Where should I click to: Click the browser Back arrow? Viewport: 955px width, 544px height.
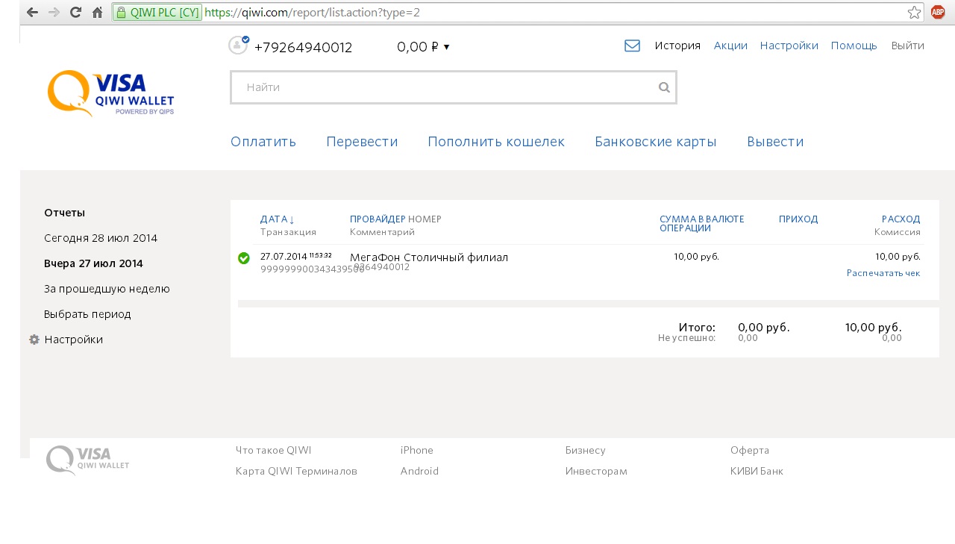32,13
